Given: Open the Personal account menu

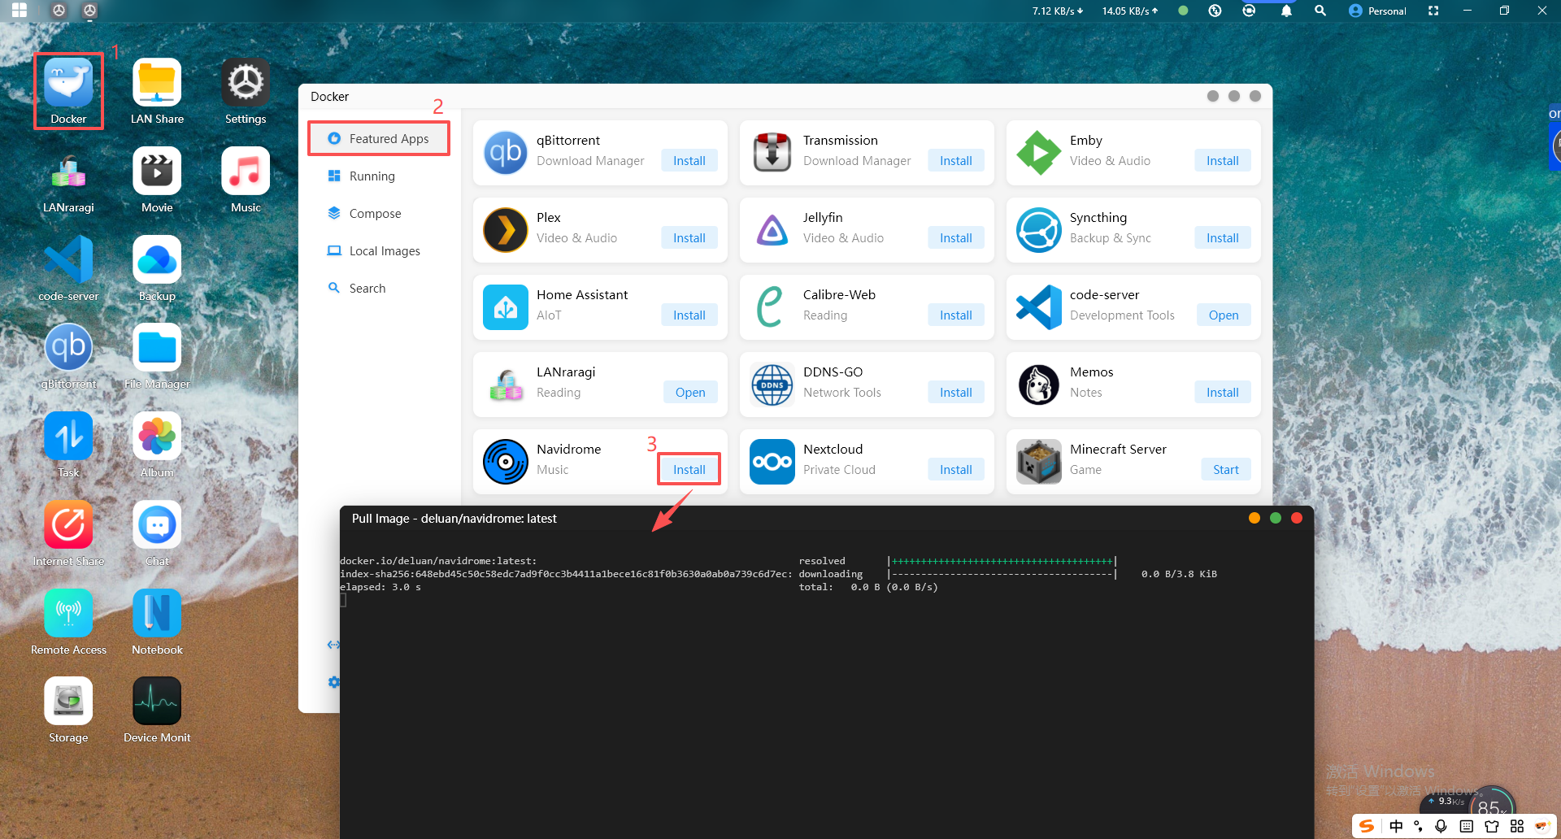Looking at the screenshot, I should pyautogui.click(x=1377, y=11).
